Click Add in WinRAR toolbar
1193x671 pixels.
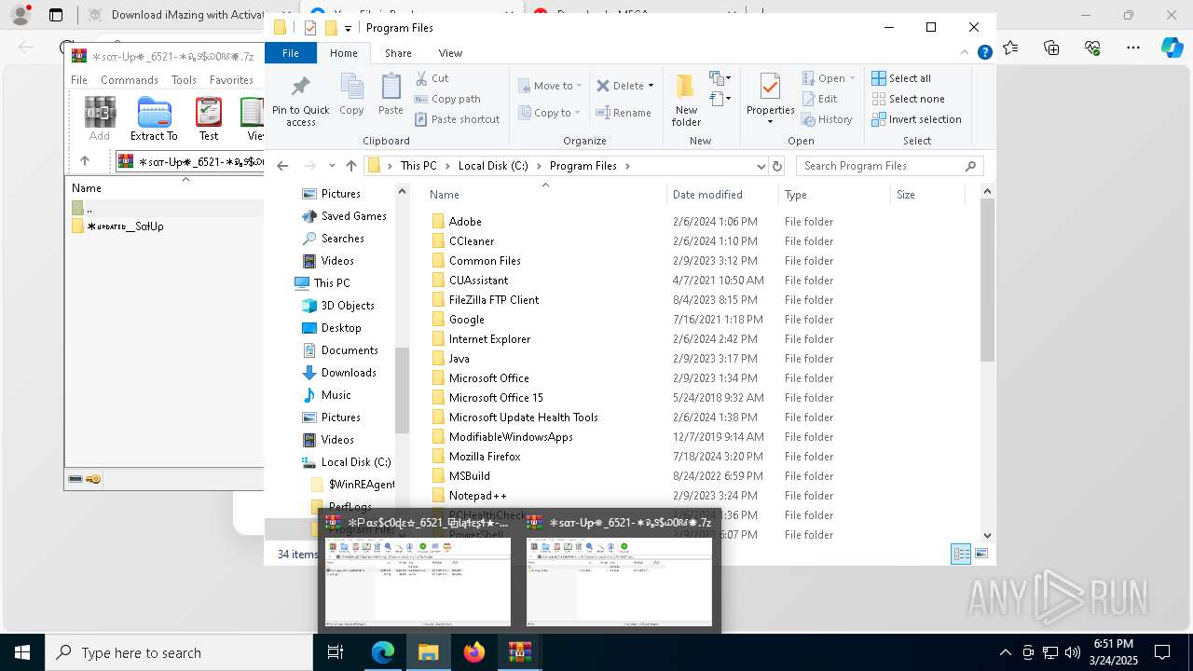tap(100, 119)
